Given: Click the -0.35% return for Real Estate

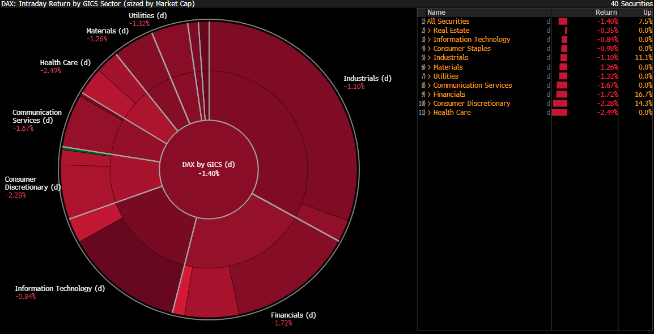Looking at the screenshot, I should tap(608, 31).
